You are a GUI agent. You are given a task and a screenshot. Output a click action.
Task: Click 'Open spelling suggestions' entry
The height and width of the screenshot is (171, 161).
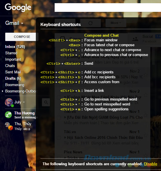106,109
